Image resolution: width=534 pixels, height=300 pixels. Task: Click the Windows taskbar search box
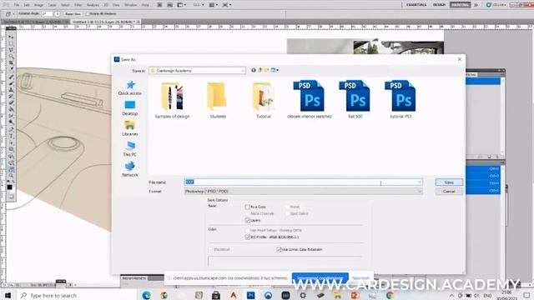(x=77, y=295)
